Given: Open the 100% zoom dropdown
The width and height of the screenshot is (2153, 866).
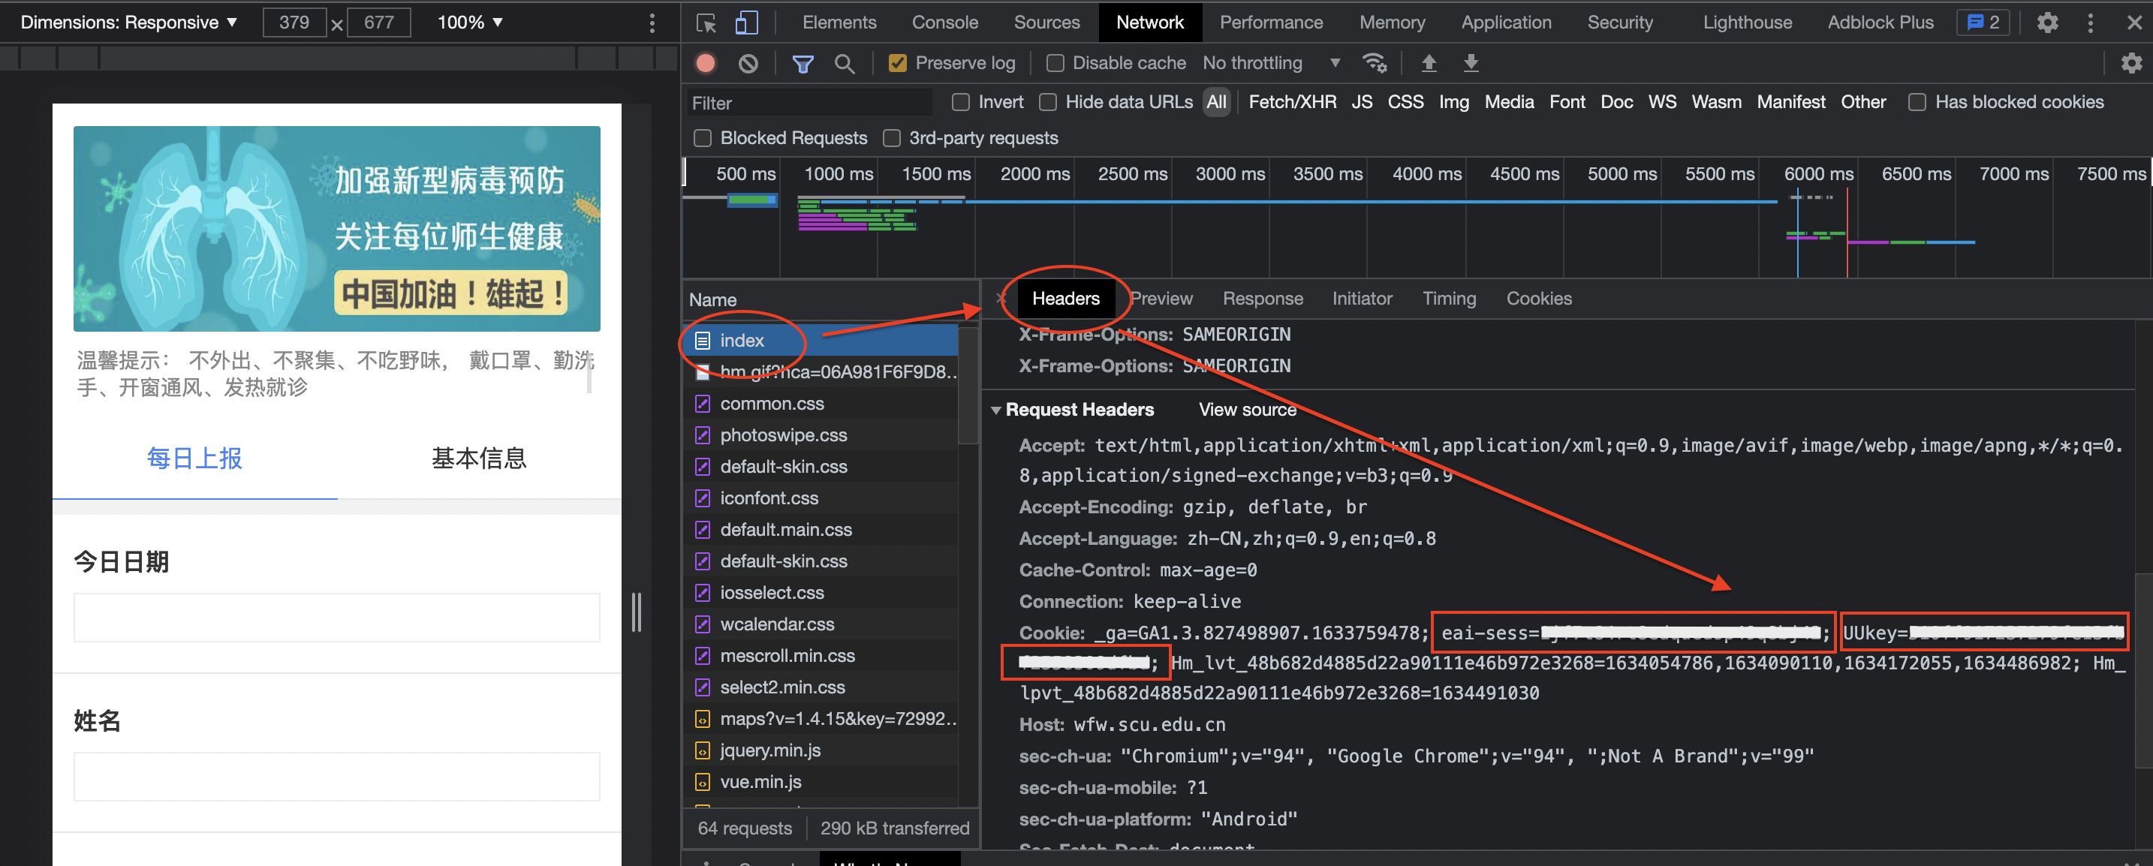Looking at the screenshot, I should (470, 23).
